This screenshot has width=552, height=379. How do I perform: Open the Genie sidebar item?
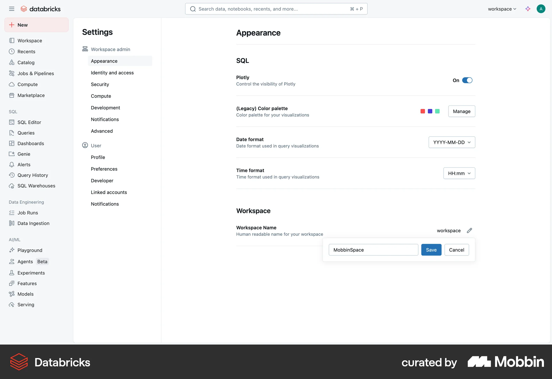tap(24, 154)
